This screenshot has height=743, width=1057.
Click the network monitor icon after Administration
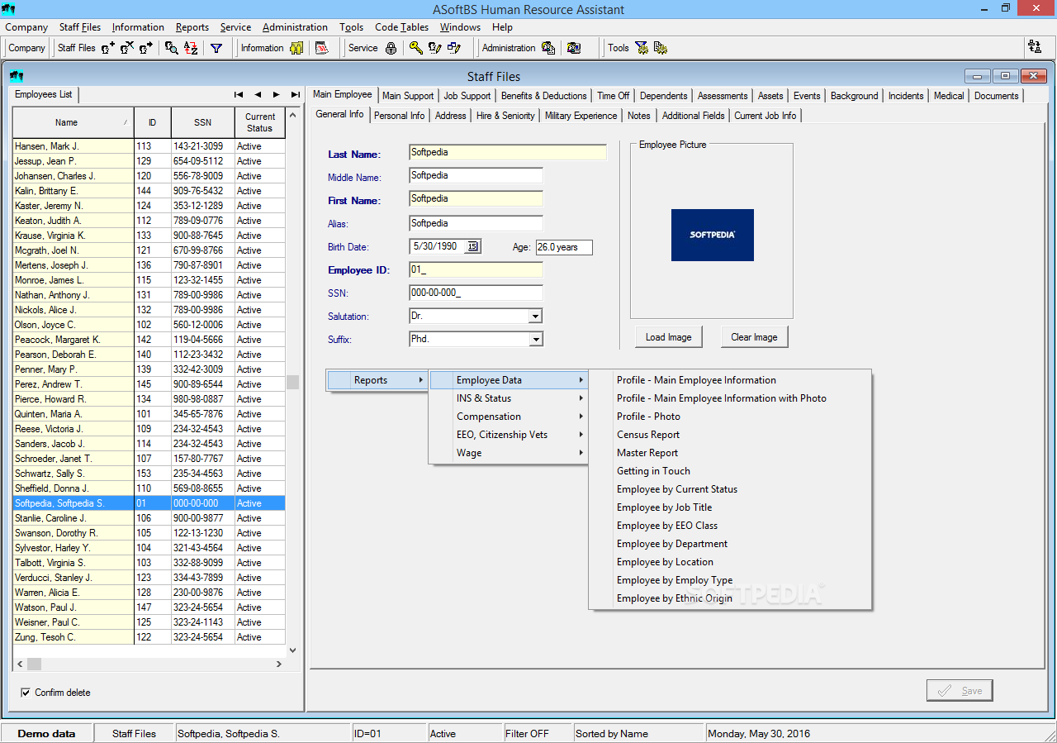click(x=574, y=48)
